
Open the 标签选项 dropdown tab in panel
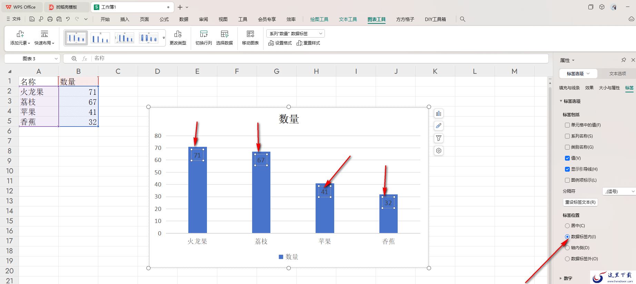(578, 73)
